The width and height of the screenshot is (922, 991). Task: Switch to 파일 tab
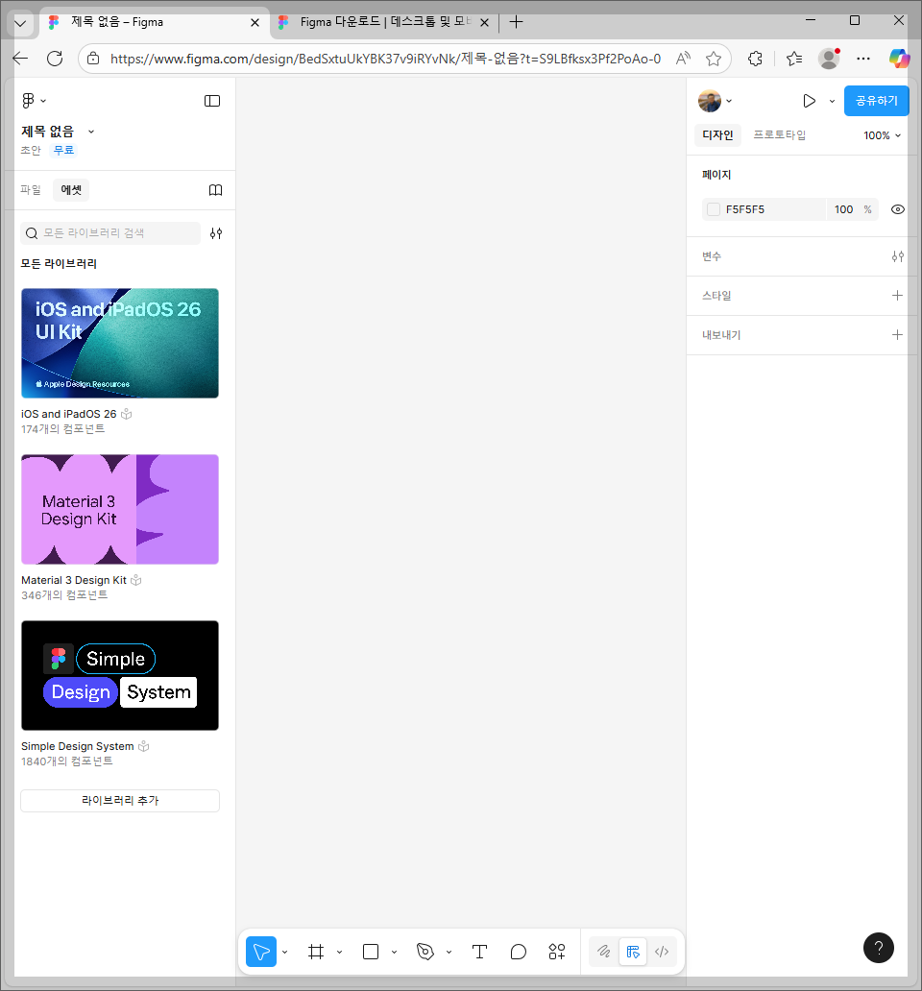pyautogui.click(x=31, y=190)
